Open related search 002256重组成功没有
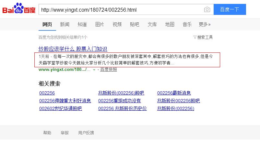The height and width of the screenshot is (156, 260). pos(119,101)
